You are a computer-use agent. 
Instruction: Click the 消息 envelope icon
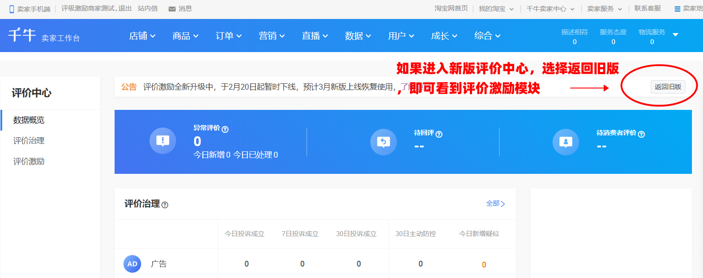click(172, 9)
